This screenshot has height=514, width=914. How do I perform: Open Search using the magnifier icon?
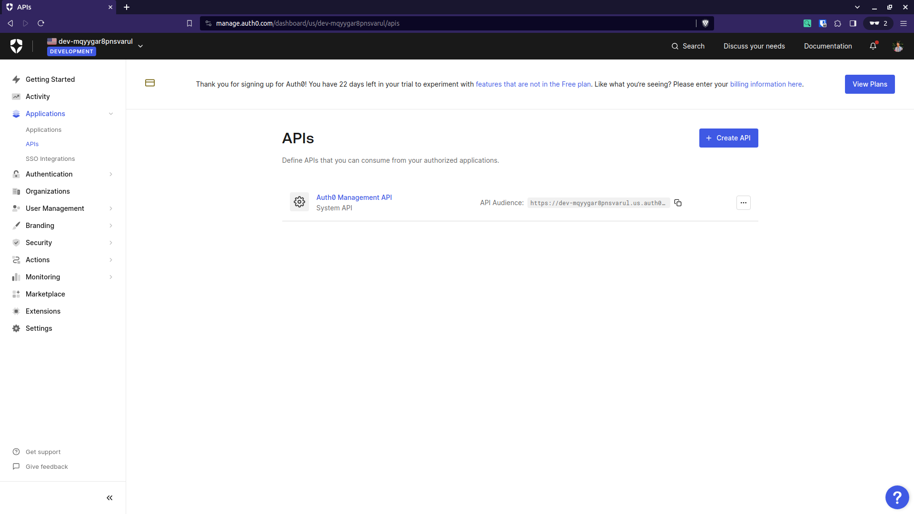pyautogui.click(x=688, y=46)
